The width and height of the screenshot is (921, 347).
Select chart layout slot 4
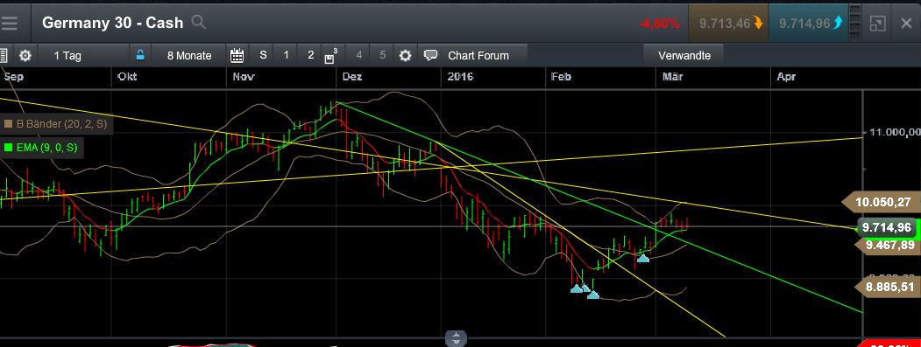(x=359, y=55)
